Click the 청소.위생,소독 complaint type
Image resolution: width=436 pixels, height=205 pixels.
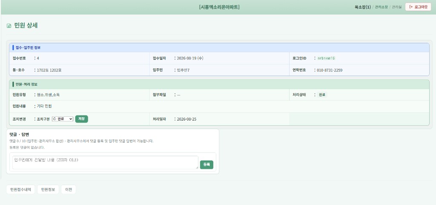tap(49, 95)
